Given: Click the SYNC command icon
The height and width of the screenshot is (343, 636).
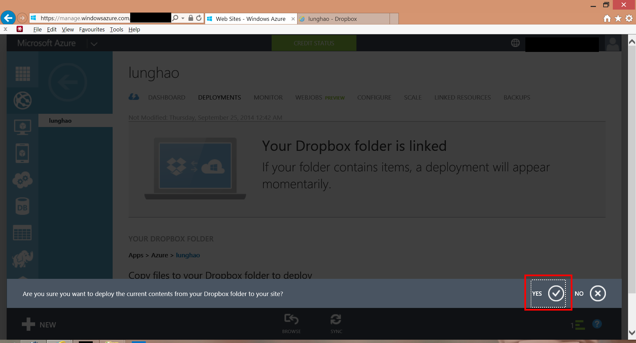Looking at the screenshot, I should tap(336, 323).
